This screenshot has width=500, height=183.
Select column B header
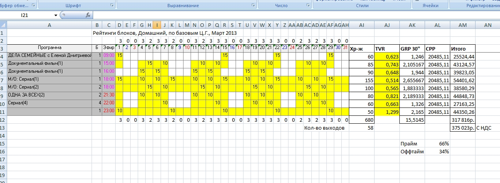pyautogui.click(x=97, y=25)
